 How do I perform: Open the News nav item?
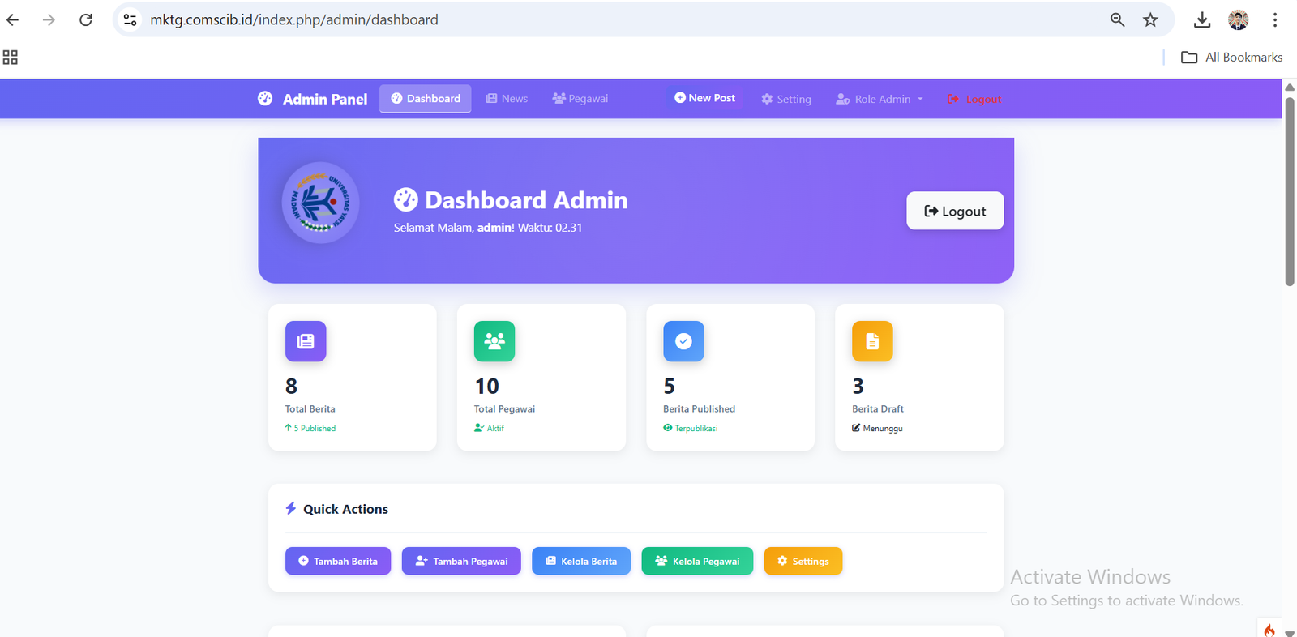507,99
